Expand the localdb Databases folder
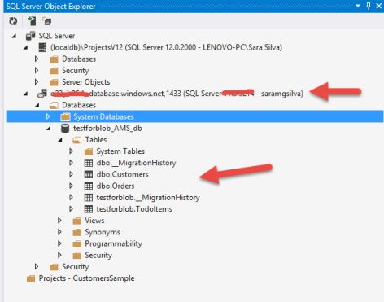 click(x=37, y=59)
